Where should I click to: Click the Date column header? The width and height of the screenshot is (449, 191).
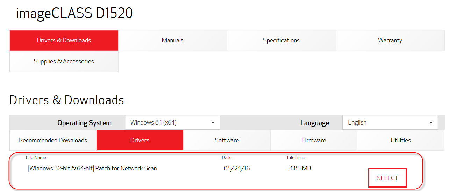coord(227,158)
